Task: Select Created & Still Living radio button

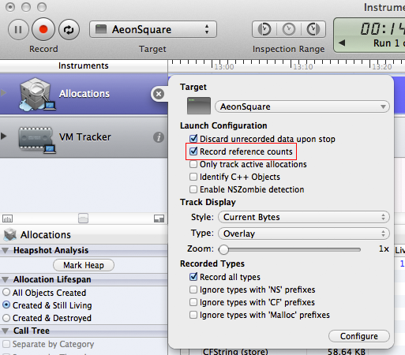Action: [6, 305]
